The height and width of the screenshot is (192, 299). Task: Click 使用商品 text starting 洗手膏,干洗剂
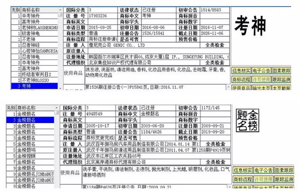pyautogui.click(x=157, y=174)
